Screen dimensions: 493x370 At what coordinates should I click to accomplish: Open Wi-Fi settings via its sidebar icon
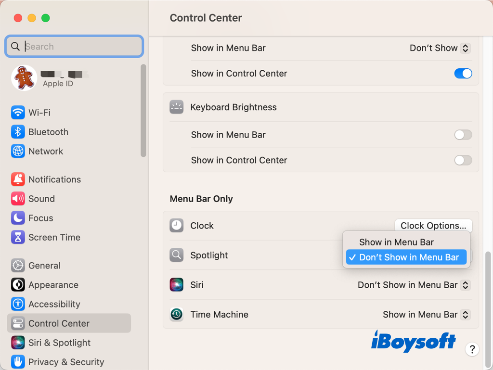tap(18, 113)
